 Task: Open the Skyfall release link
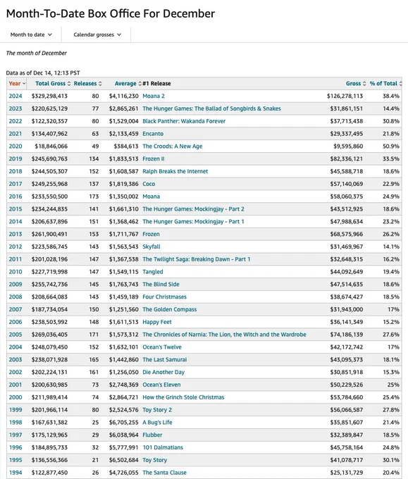[x=152, y=247]
